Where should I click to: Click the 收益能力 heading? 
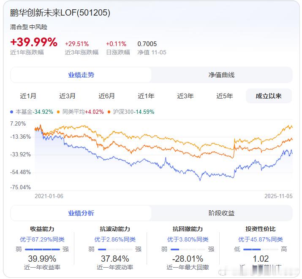point(42,229)
